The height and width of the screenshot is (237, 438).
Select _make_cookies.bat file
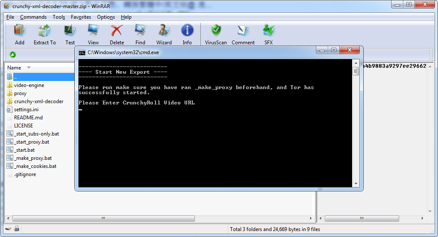tap(35, 166)
